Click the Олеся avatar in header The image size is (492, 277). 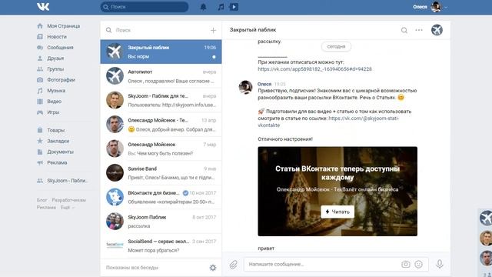coord(436,7)
